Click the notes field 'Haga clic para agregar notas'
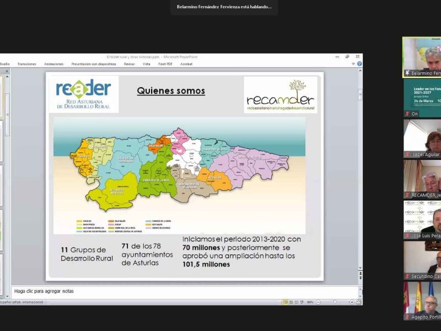Image resolution: width=441 pixels, height=331 pixels. 185,291
